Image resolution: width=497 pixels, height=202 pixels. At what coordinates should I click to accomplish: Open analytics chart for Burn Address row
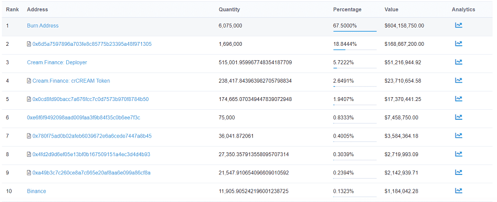458,25
